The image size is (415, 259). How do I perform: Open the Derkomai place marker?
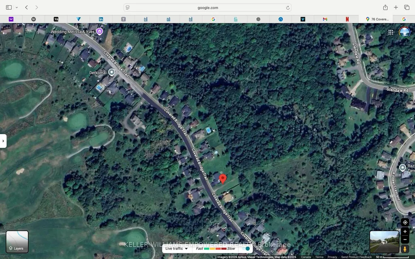coord(112,72)
